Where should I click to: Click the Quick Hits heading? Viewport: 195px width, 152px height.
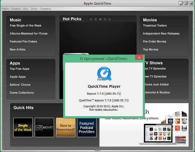pyautogui.click(x=23, y=108)
